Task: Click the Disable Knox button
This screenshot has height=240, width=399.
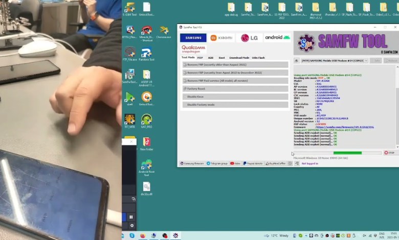Action: point(235,97)
